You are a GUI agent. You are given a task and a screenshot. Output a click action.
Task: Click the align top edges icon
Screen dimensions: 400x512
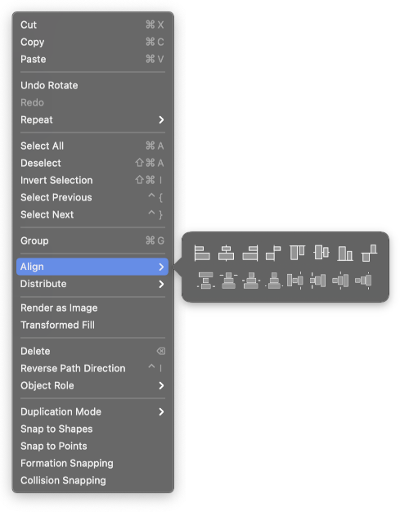[x=297, y=253]
